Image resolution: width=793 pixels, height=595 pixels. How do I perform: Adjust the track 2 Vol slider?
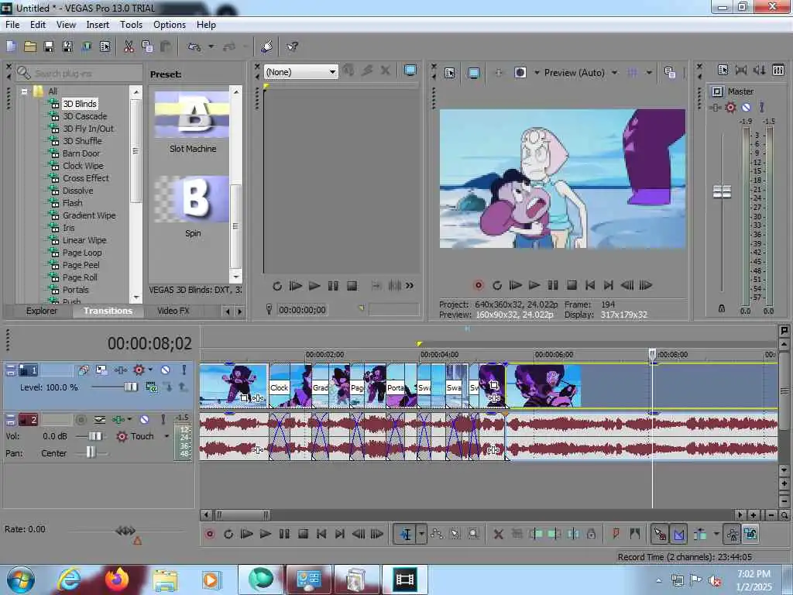click(94, 436)
